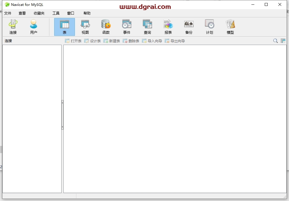
Task: Open the 查看 (View) menu
Action: tap(22, 13)
